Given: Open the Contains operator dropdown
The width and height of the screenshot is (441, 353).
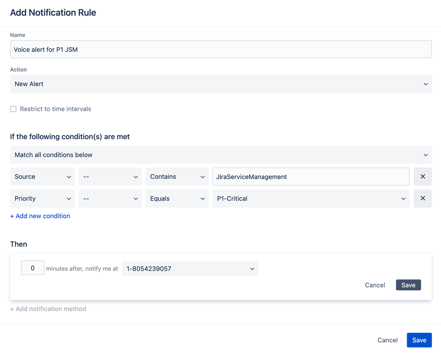Looking at the screenshot, I should (177, 176).
